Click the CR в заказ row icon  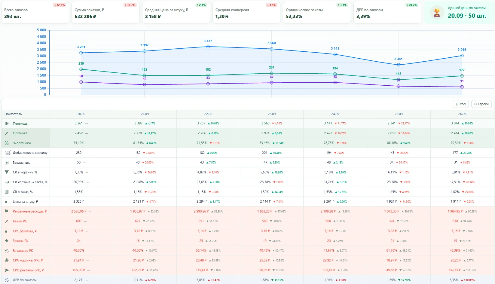click(7, 192)
